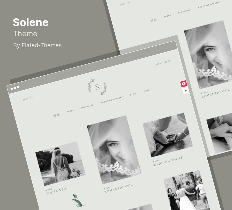Click the Theme subtitle text
232x210 pixels.
click(x=25, y=34)
